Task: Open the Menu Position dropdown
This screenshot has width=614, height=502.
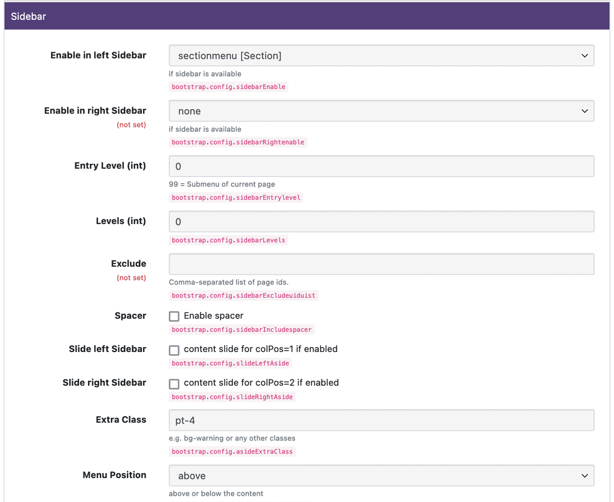Action: (x=382, y=476)
